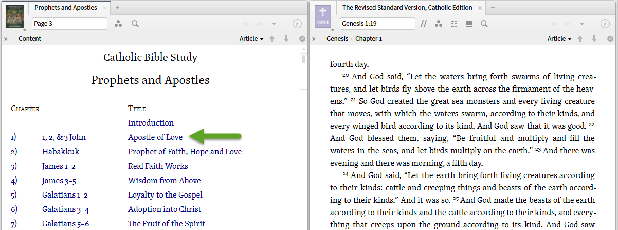The width and height of the screenshot is (618, 230).
Task: Click the RSVCE resource icon
Action: (x=323, y=16)
